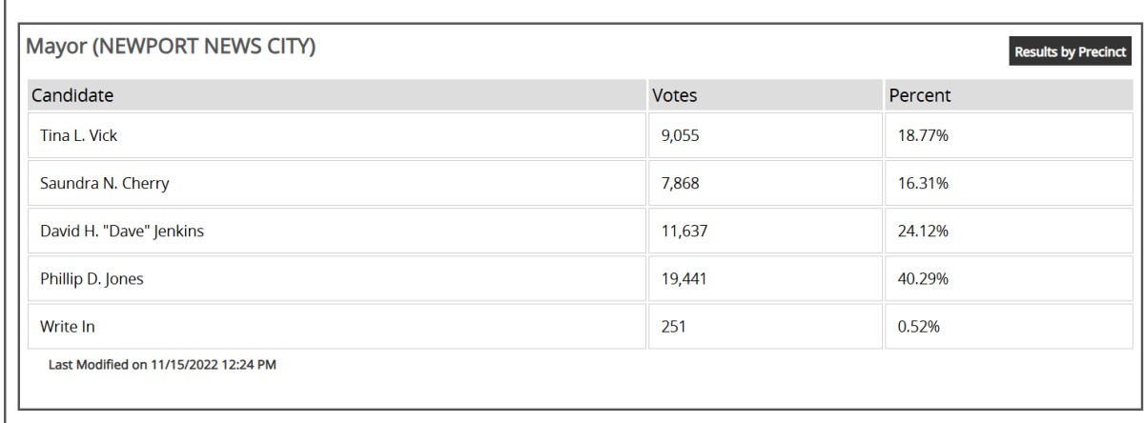Click the 0.52% percent cell
The height and width of the screenshot is (423, 1144).
click(1008, 327)
